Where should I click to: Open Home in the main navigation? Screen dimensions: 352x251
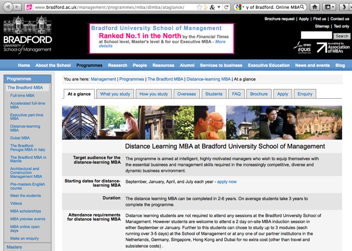pyautogui.click(x=24, y=65)
